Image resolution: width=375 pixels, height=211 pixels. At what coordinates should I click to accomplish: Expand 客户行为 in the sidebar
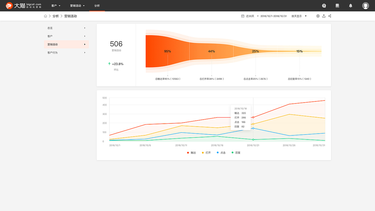[x=66, y=53]
